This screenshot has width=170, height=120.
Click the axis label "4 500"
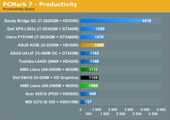(x=153, y=114)
